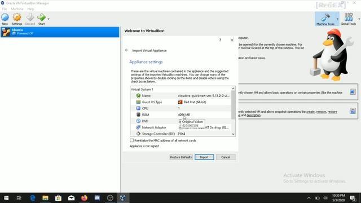Screen dimensions: 361x203
Task: Open the File menu
Action: point(5,9)
